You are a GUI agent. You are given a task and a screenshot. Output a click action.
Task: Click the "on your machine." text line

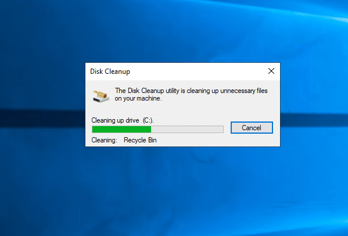(138, 98)
